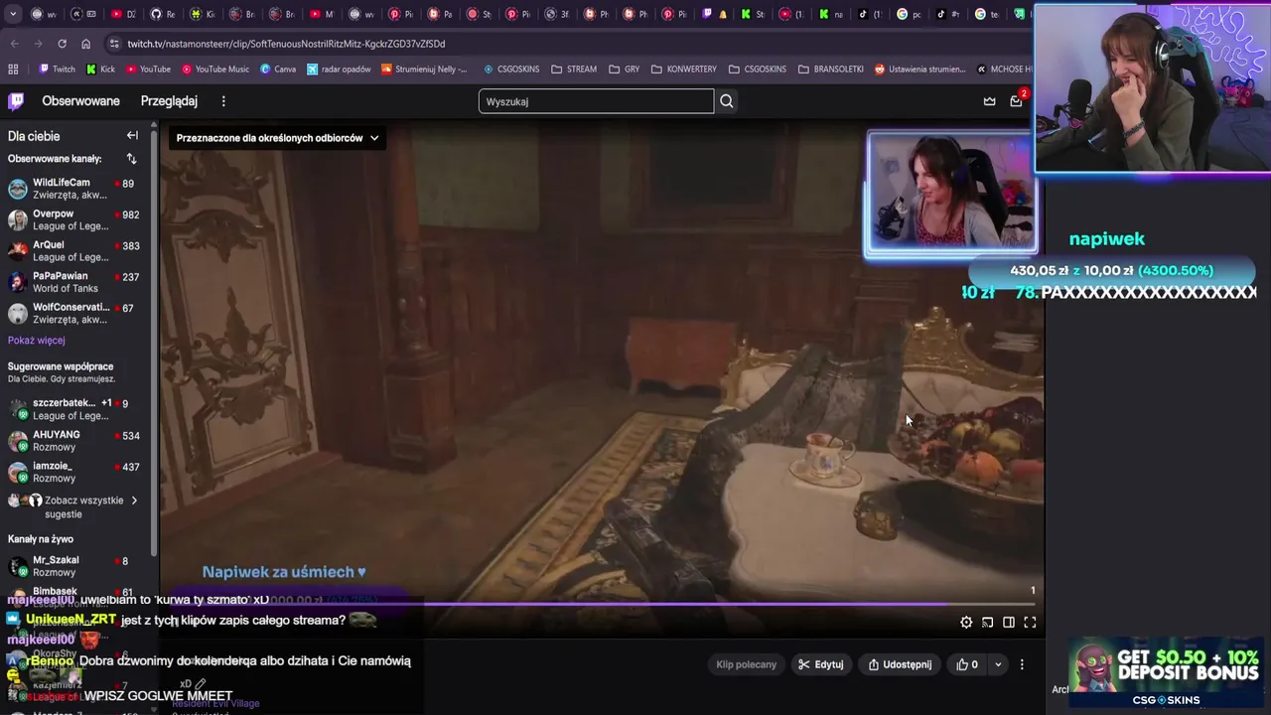
Task: Click Klip polecany button
Action: [x=747, y=664]
